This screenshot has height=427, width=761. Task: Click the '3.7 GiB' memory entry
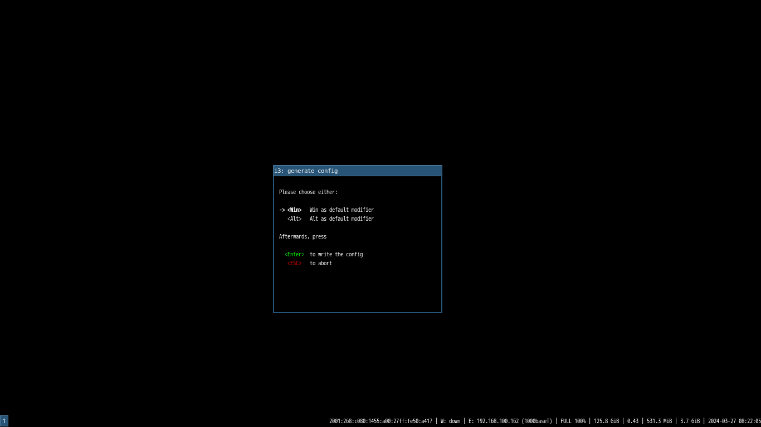690,421
